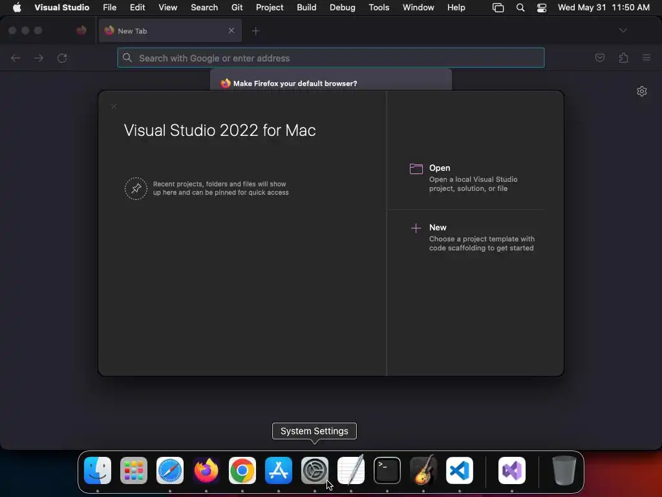Open the File menu

tap(110, 7)
